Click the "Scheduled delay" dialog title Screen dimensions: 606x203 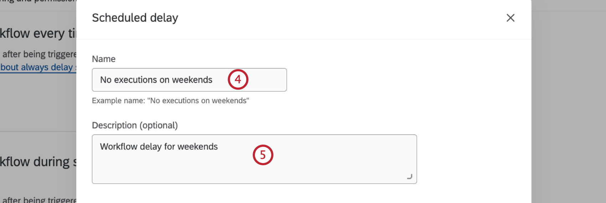pos(135,18)
